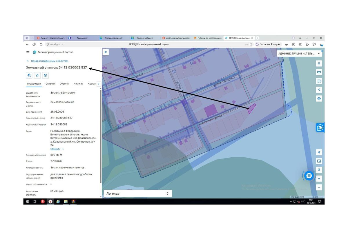Screen dimensions: 348x246
Task: Click the cadastral number value 34:13:030003:537
Action: 61,118
